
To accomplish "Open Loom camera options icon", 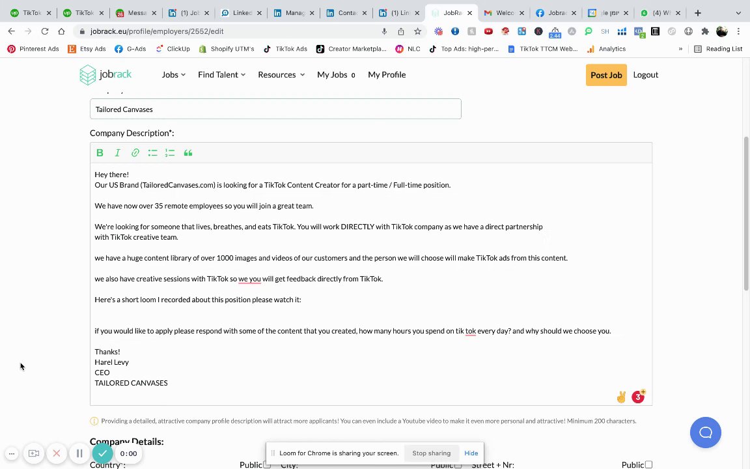I will [33, 453].
